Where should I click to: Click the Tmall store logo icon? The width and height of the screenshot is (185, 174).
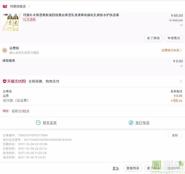click(5, 6)
